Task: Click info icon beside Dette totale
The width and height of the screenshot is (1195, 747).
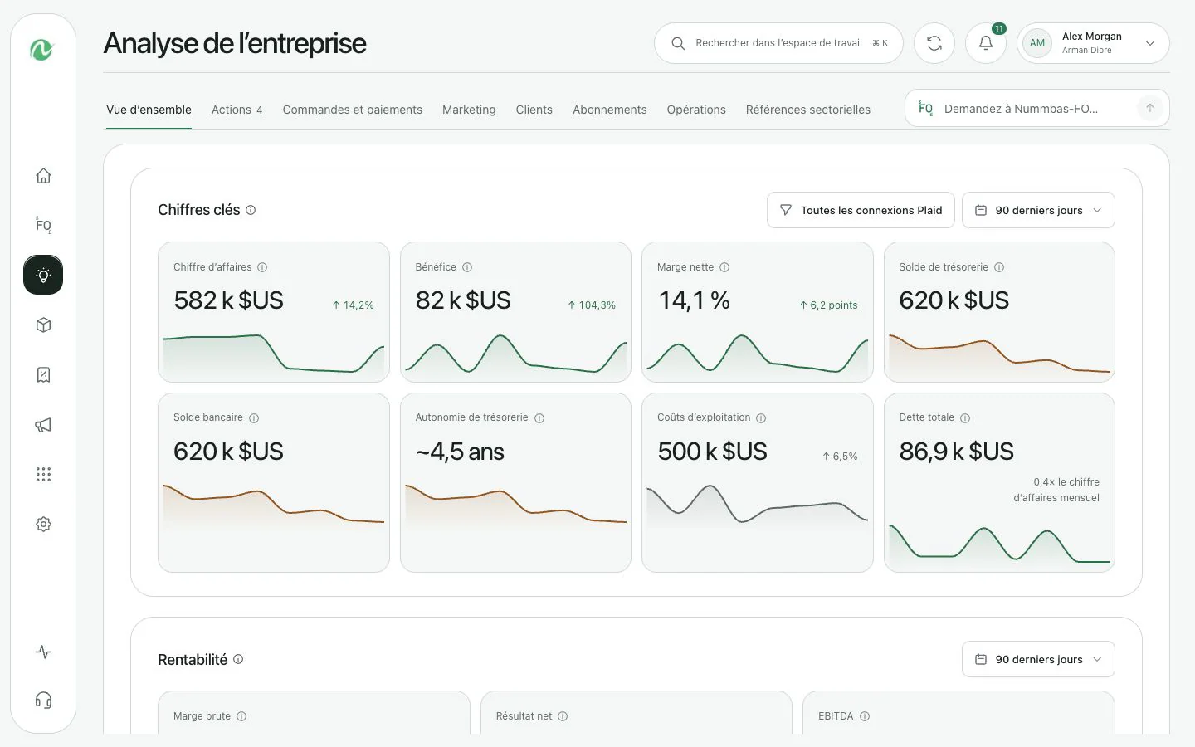Action: pos(965,418)
